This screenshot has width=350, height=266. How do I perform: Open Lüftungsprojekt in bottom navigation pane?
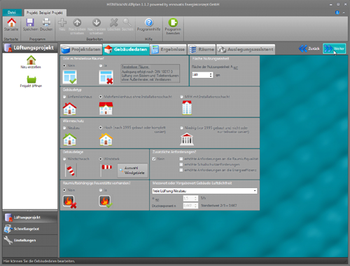(30, 218)
